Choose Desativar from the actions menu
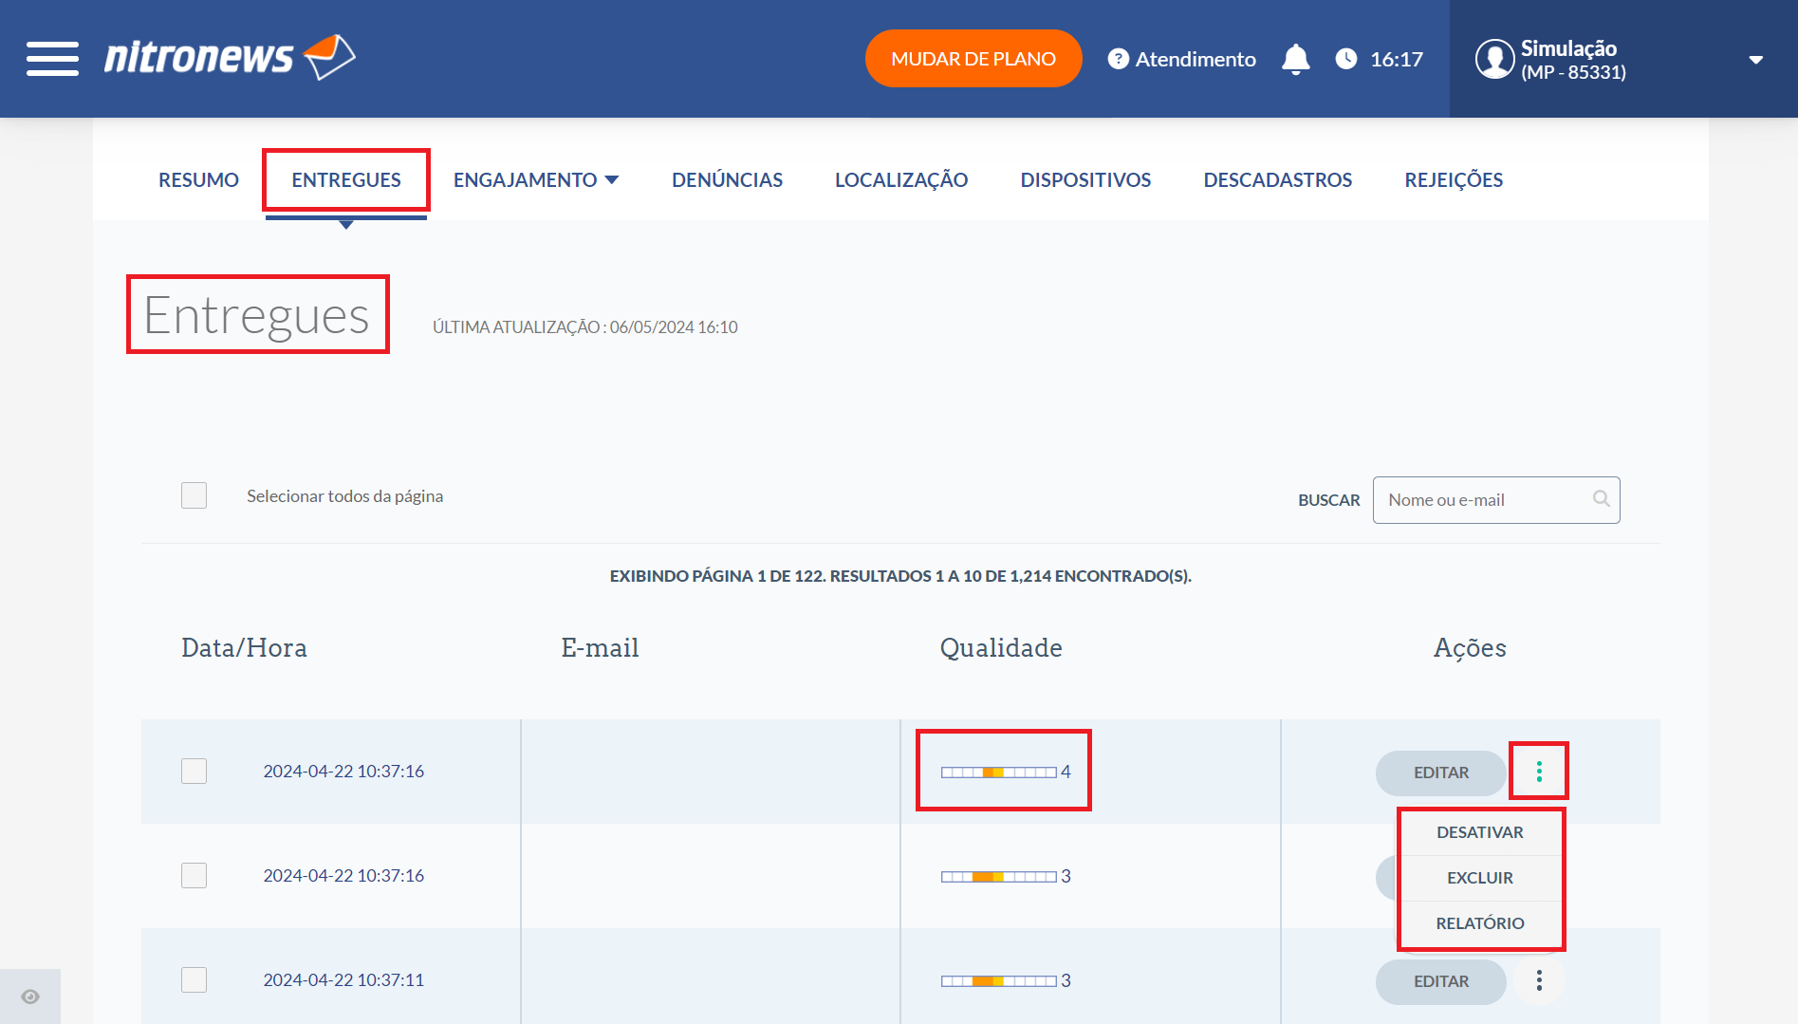Image resolution: width=1798 pixels, height=1024 pixels. (1480, 832)
